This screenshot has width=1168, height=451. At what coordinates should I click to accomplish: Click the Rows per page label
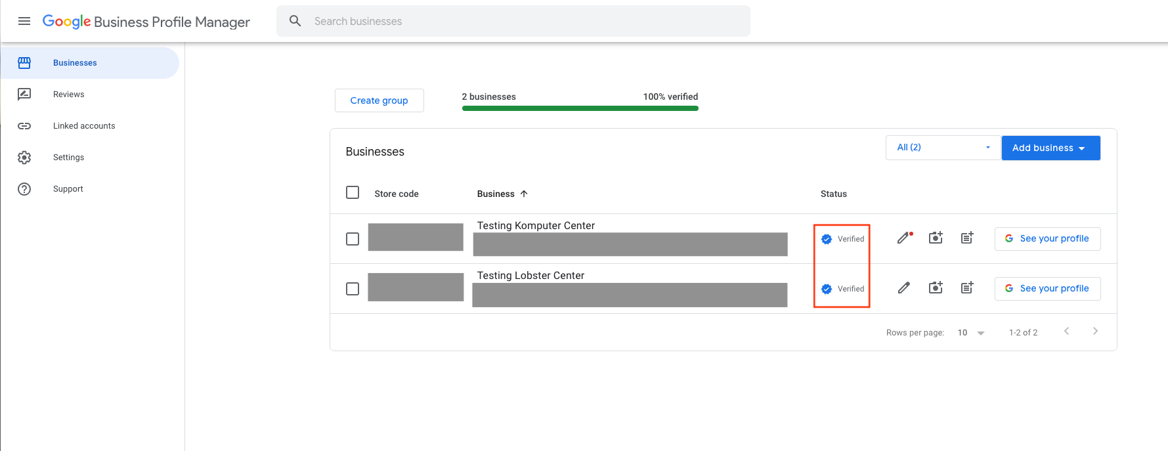pyautogui.click(x=915, y=333)
